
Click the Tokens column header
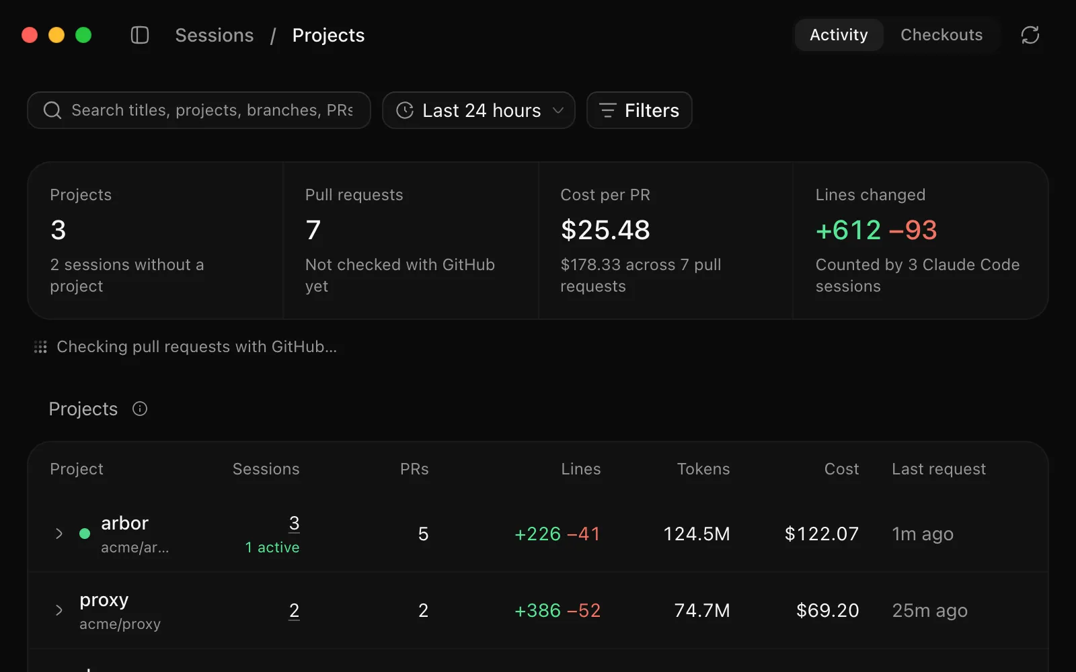[703, 469]
